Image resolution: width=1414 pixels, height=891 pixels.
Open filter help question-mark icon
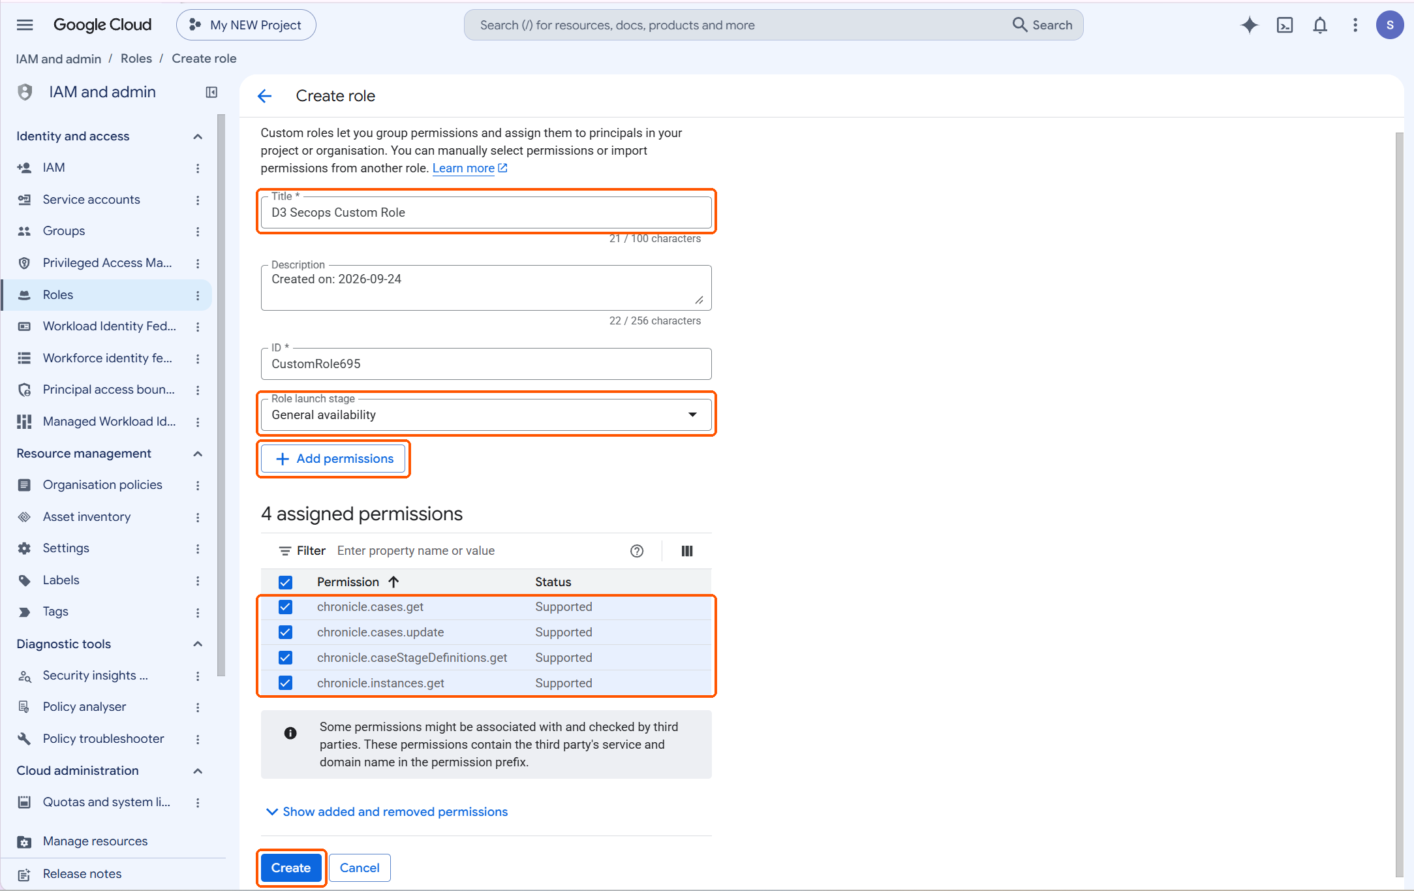coord(637,551)
